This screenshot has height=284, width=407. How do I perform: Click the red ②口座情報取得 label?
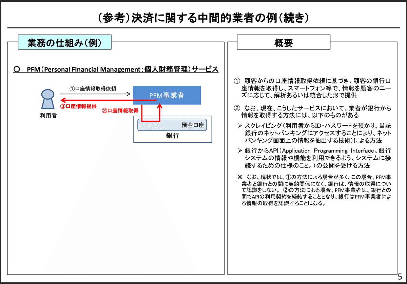pyautogui.click(x=120, y=110)
